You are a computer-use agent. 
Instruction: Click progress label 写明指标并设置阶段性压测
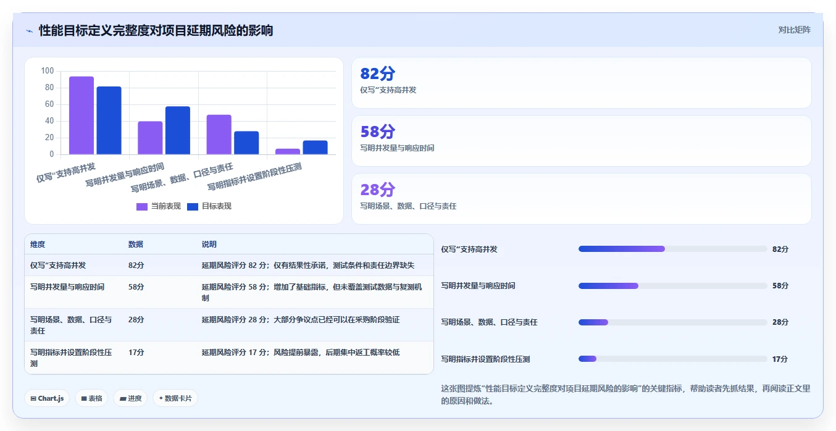(485, 359)
